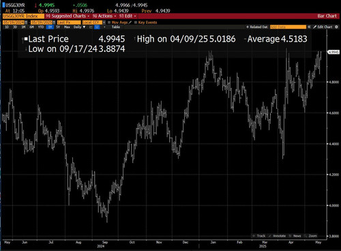Click the USGG30YR Index security field
The height and width of the screenshot is (251, 341).
coord(23,16)
